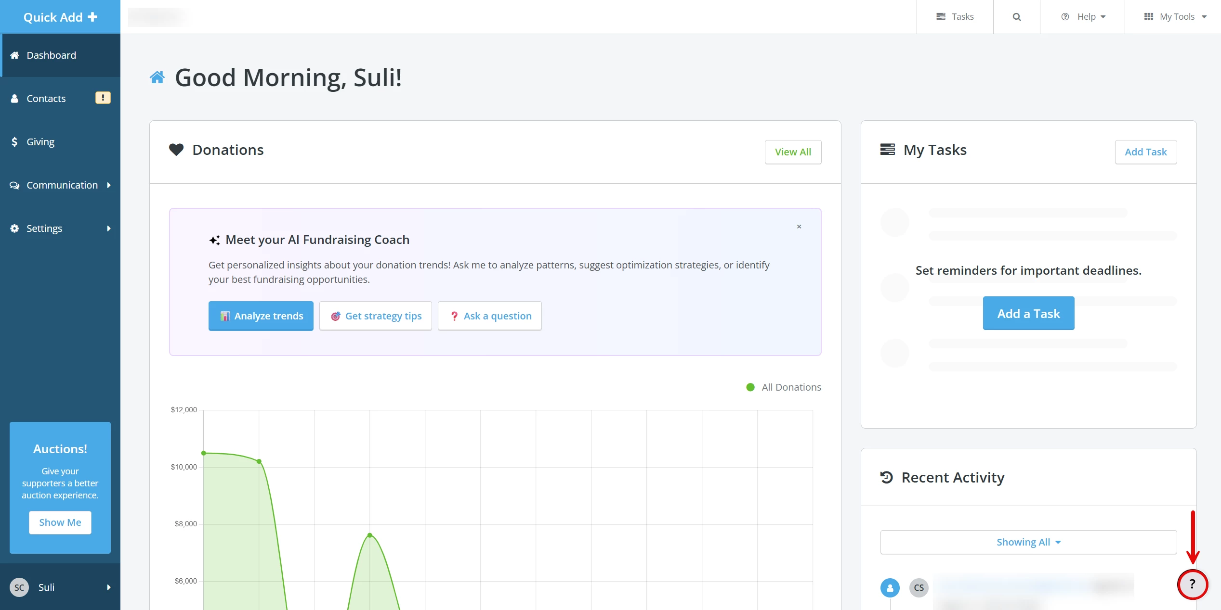Click the $10,000 chart data point
The image size is (1221, 610).
tap(259, 461)
